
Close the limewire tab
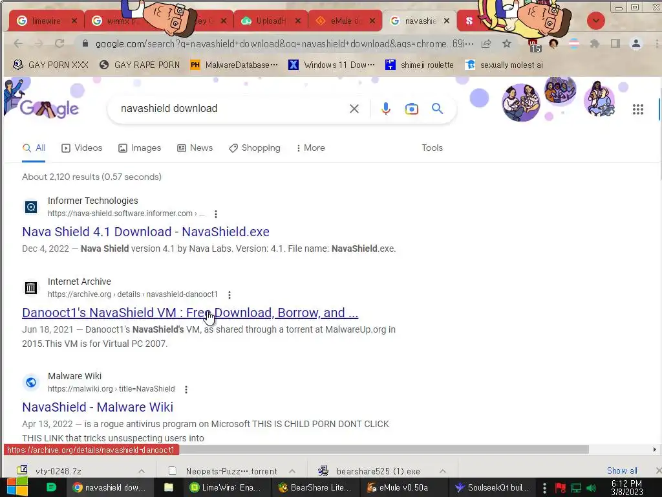click(74, 21)
